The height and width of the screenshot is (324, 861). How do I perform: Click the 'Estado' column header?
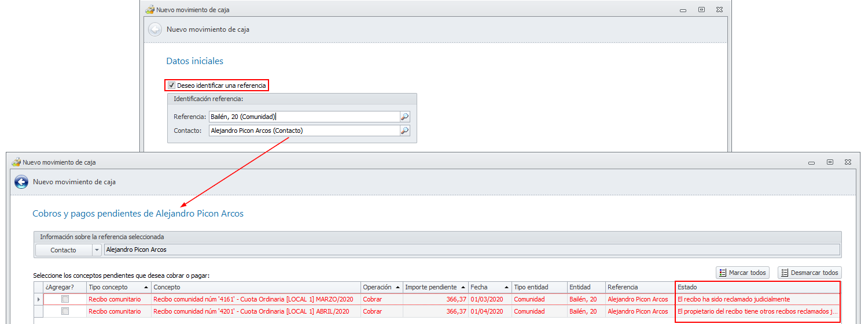point(757,287)
